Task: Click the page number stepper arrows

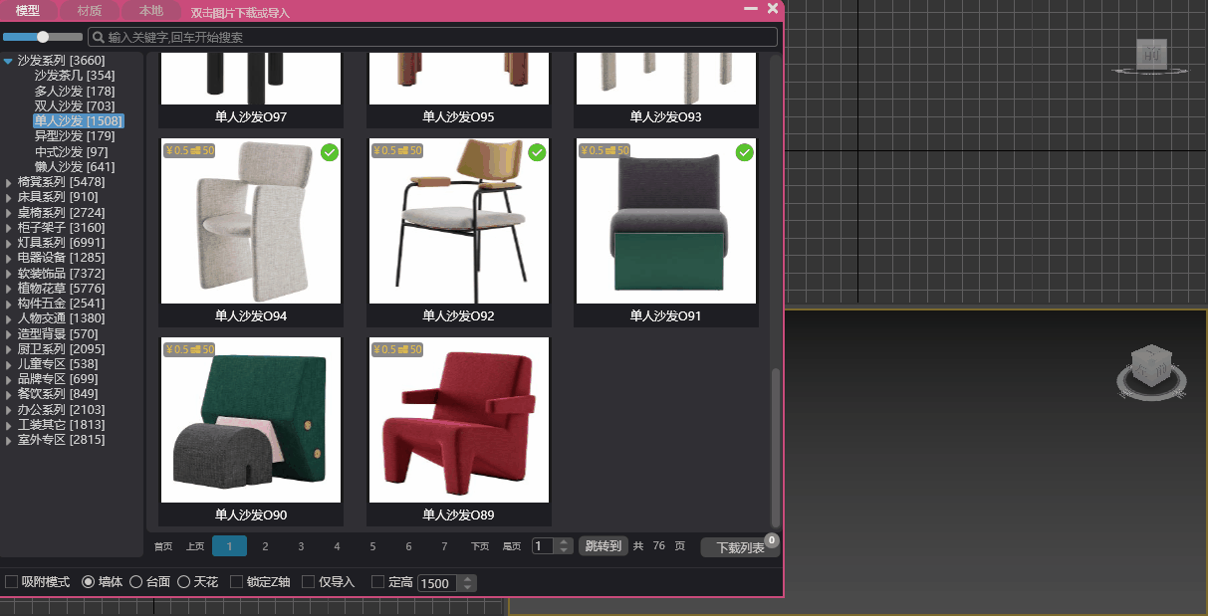Action: pyautogui.click(x=565, y=545)
